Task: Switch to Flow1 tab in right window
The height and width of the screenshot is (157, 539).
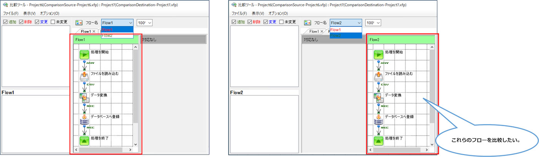Action: (314, 32)
